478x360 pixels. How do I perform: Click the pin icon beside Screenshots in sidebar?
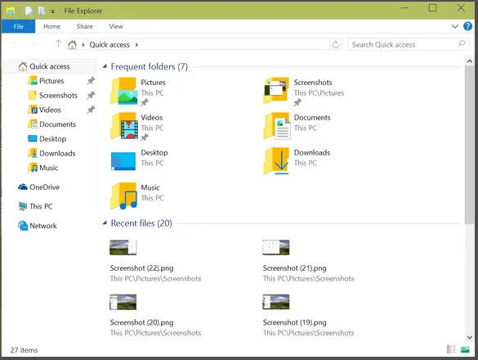(x=91, y=95)
